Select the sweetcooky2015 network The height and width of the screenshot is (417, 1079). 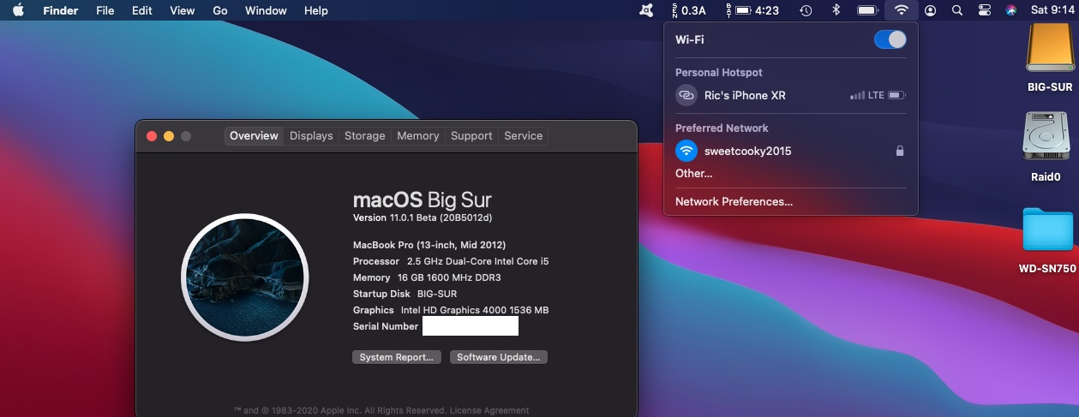[x=791, y=151]
